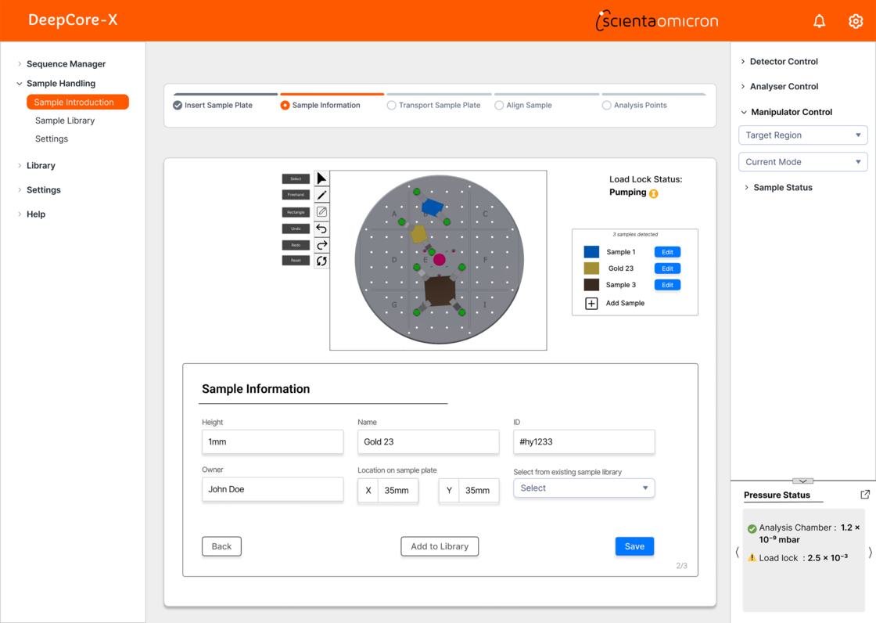
Task: Choose the Freehand pencil tool icon
Action: (321, 195)
